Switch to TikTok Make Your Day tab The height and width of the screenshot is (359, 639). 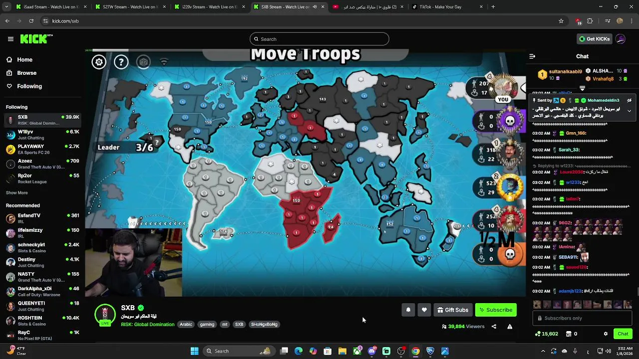[447, 7]
